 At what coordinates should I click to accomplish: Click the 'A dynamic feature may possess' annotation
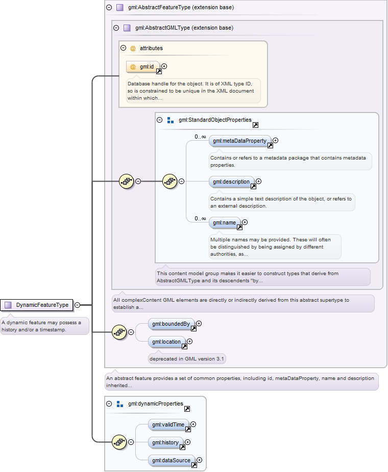[45, 326]
